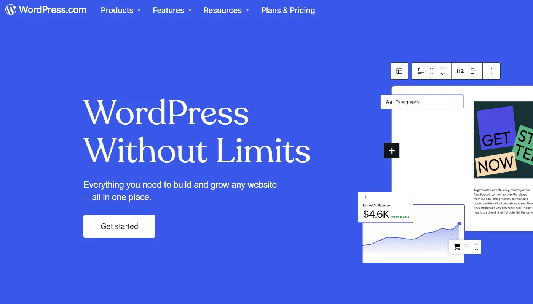Viewport: 533px width, 304px height.
Task: Expand the Features dropdown arrow
Action: tap(190, 10)
